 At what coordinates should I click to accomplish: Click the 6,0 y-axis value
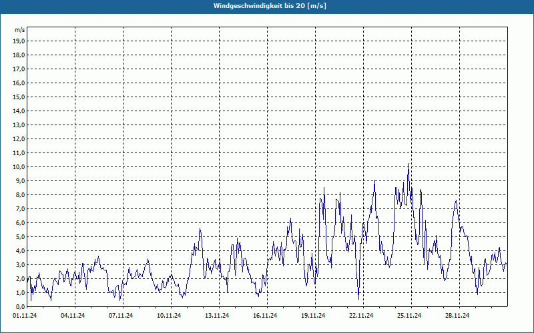point(20,223)
